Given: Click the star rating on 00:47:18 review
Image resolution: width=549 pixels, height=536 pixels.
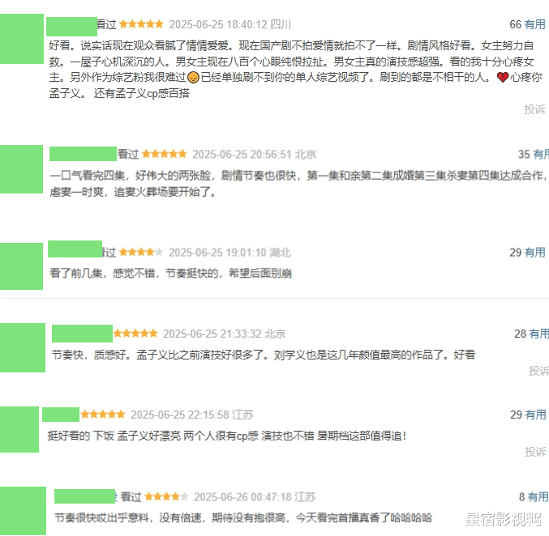Looking at the screenshot, I should point(166,496).
